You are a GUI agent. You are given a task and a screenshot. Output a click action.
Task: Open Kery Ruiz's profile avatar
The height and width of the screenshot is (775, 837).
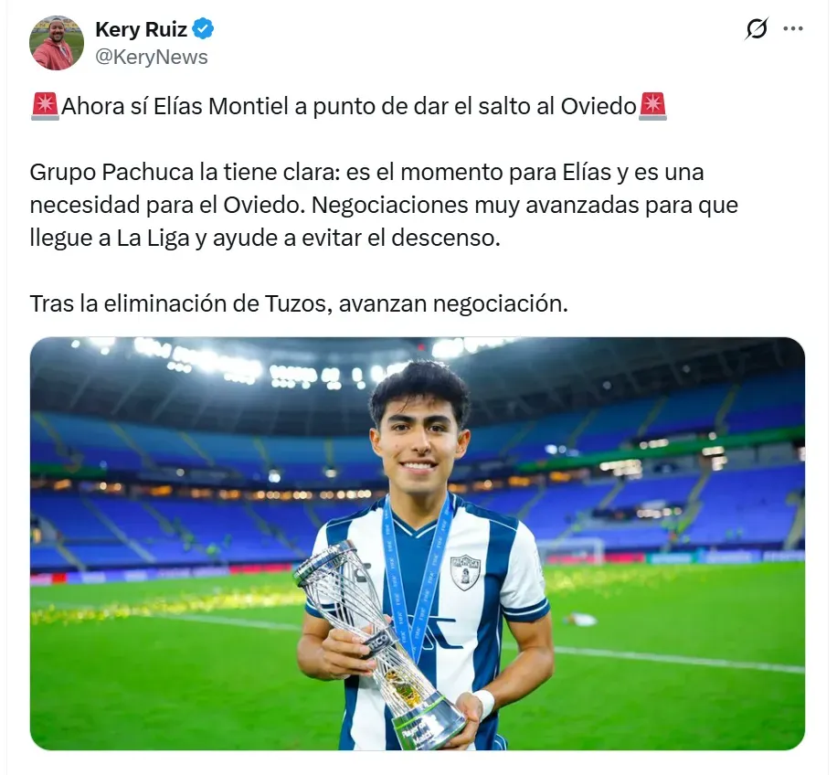pyautogui.click(x=57, y=43)
